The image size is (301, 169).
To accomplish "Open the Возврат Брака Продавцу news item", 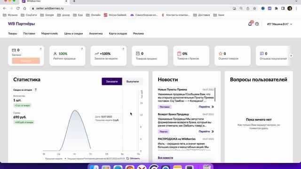I will (x=174, y=114).
